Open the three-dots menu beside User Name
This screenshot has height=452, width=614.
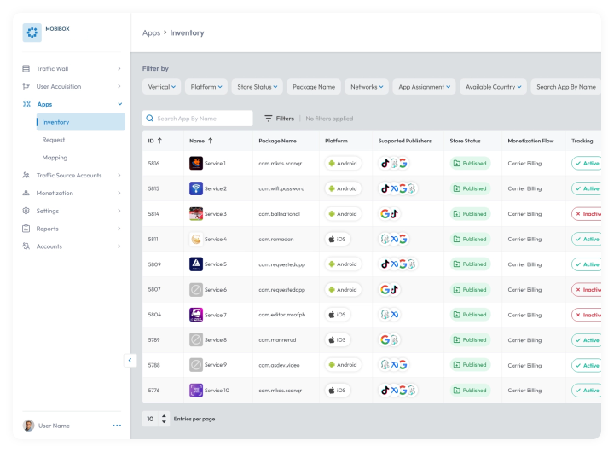click(117, 426)
